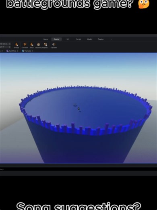This screenshot has height=210, width=157.
Task: Expand the ribbon tabs overflow arrow
Action: point(112,39)
